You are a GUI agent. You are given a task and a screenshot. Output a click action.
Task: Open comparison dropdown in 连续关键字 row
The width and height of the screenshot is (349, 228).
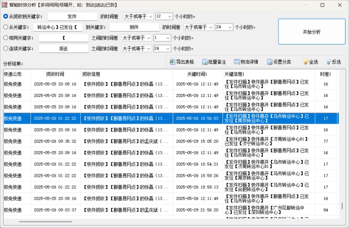[137, 49]
